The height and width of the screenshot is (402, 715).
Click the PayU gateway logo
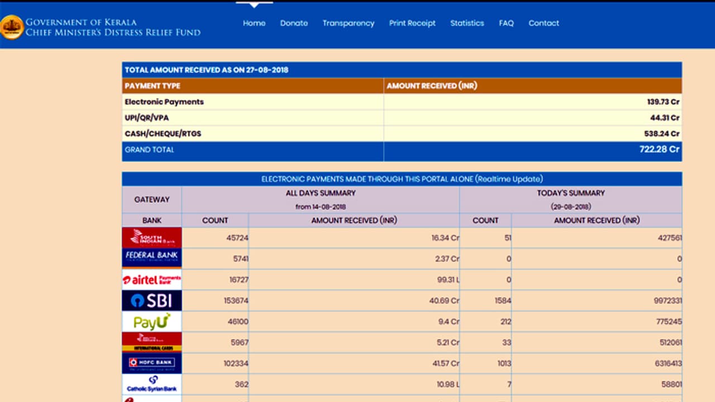(152, 322)
